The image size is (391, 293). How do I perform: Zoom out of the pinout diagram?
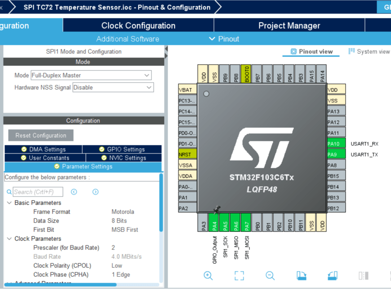[x=270, y=275]
